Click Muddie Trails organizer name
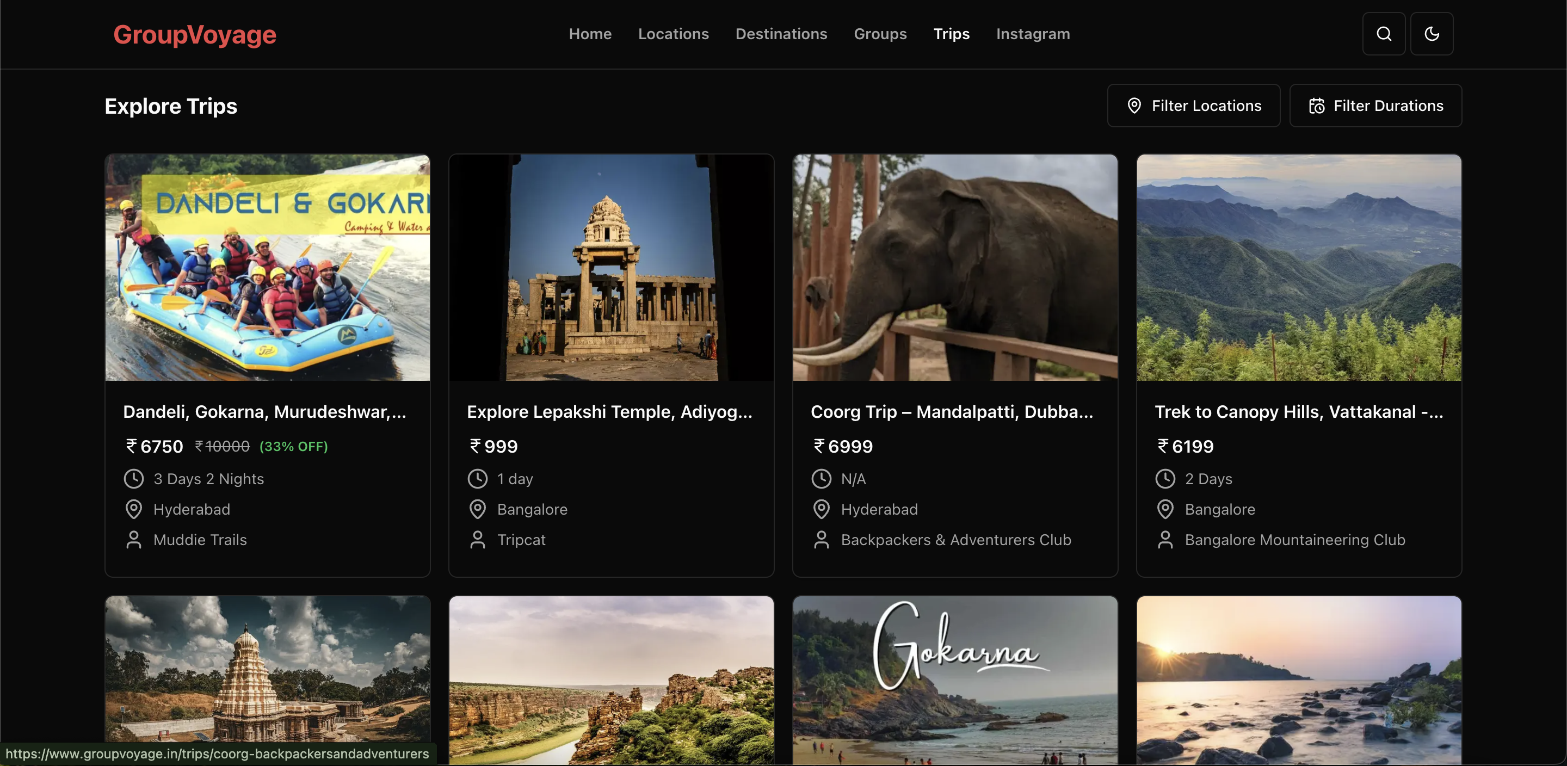1567x766 pixels. [200, 540]
